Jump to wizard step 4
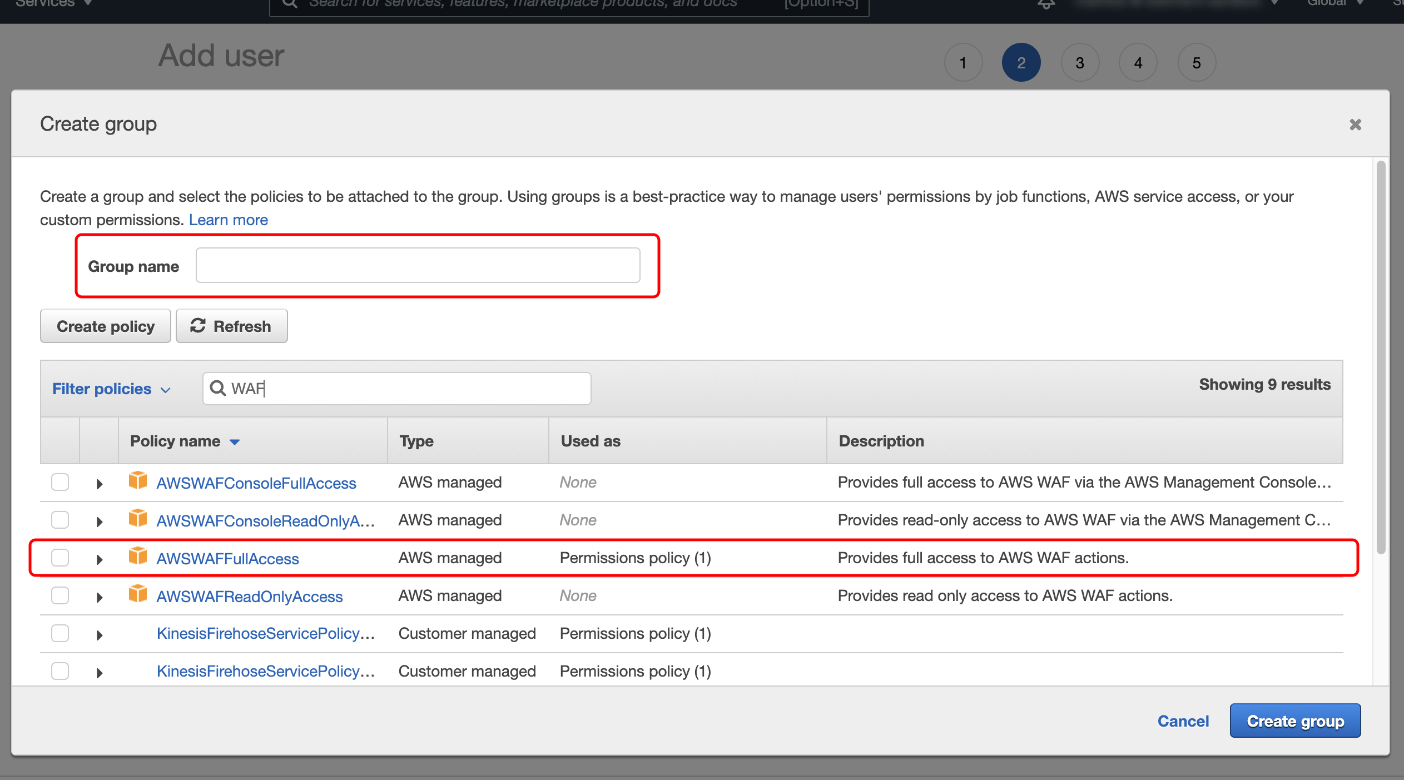The height and width of the screenshot is (780, 1404). point(1138,63)
